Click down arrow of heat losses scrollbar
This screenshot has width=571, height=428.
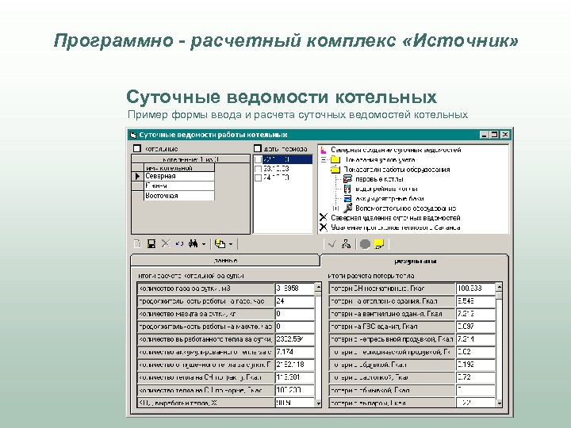(x=499, y=403)
